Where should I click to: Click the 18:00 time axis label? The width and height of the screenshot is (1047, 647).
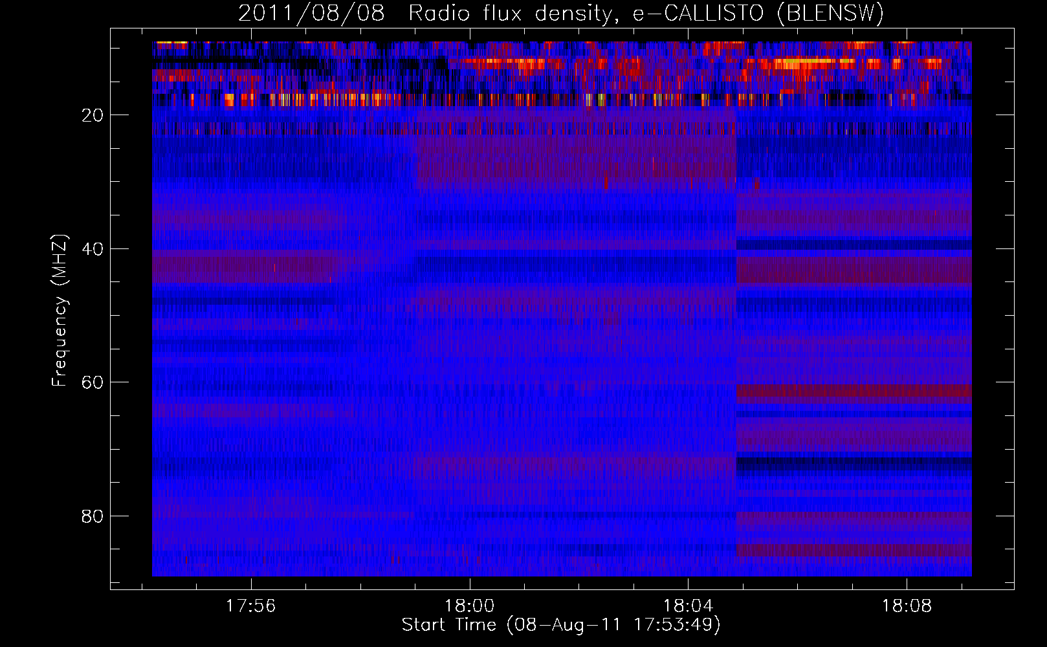469,606
